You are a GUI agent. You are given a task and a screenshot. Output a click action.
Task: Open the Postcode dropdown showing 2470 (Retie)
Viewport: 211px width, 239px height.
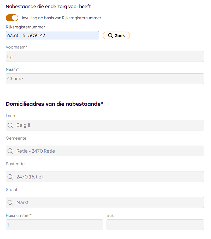click(105, 177)
